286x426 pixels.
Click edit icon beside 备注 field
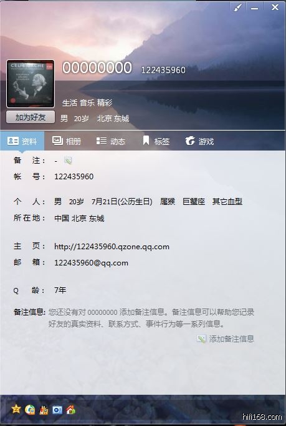click(68, 161)
